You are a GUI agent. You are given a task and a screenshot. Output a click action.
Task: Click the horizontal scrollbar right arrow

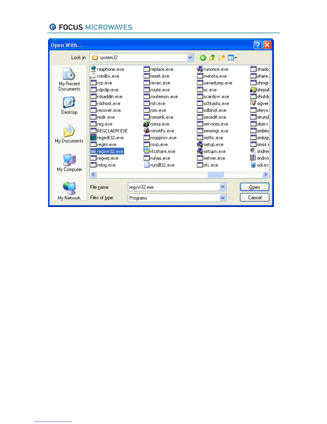click(265, 175)
